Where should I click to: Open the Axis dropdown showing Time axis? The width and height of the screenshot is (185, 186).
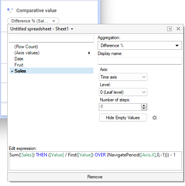pos(123,77)
